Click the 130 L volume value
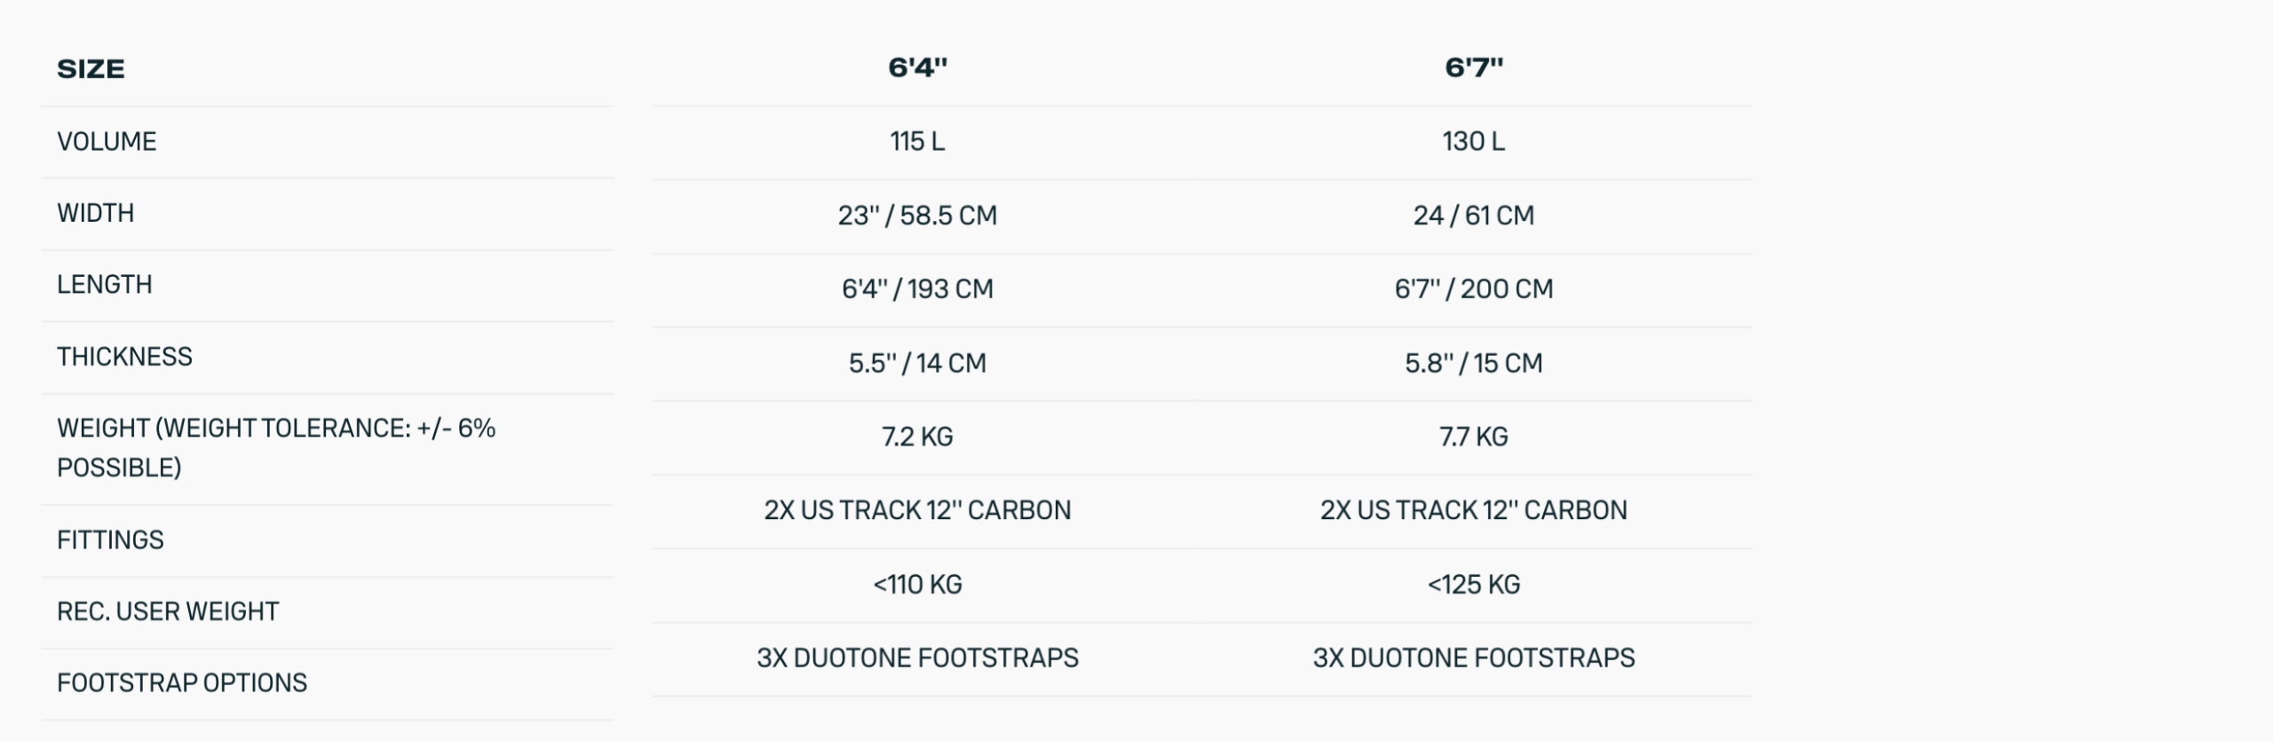Screen dimensions: 2273x741 coord(1473,142)
